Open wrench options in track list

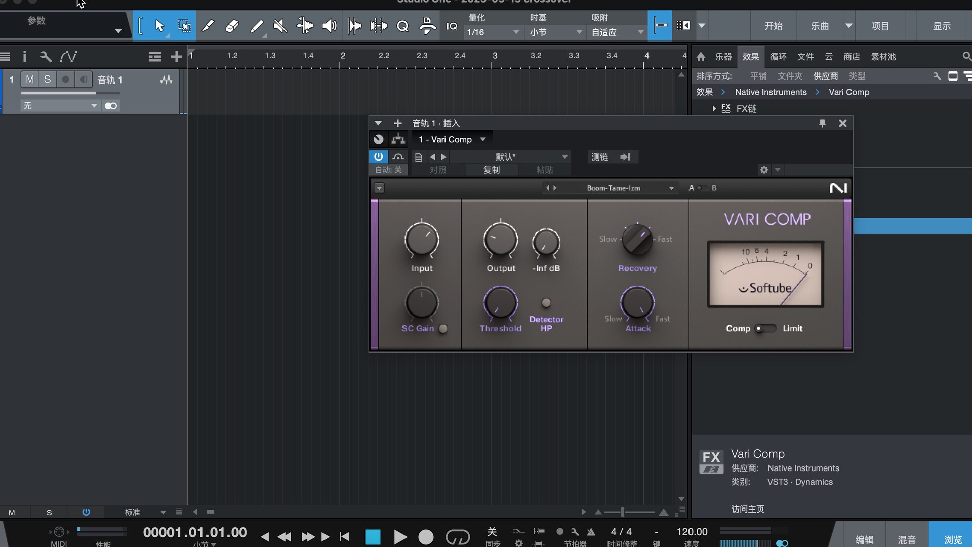click(x=46, y=57)
